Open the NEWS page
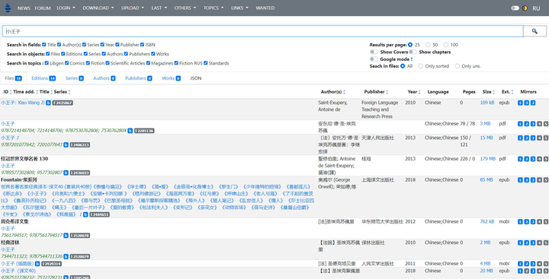This screenshot has width=549, height=279. [x=24, y=8]
